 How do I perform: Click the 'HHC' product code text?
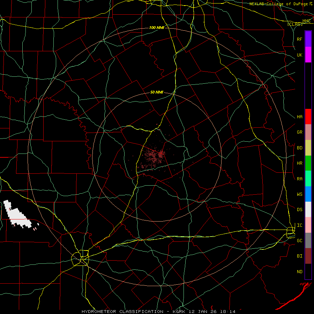[x=306, y=21]
